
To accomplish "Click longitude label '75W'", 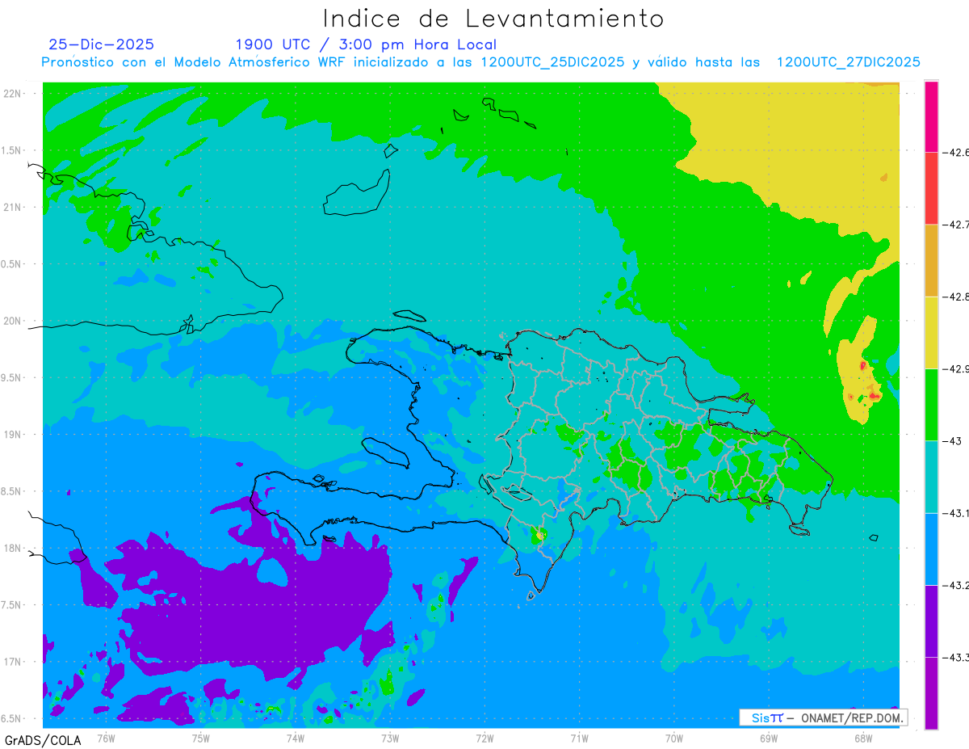I will click(200, 738).
